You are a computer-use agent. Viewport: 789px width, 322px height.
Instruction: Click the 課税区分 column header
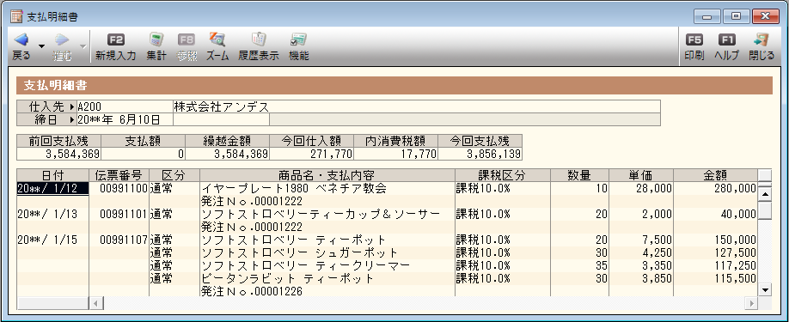(x=502, y=175)
